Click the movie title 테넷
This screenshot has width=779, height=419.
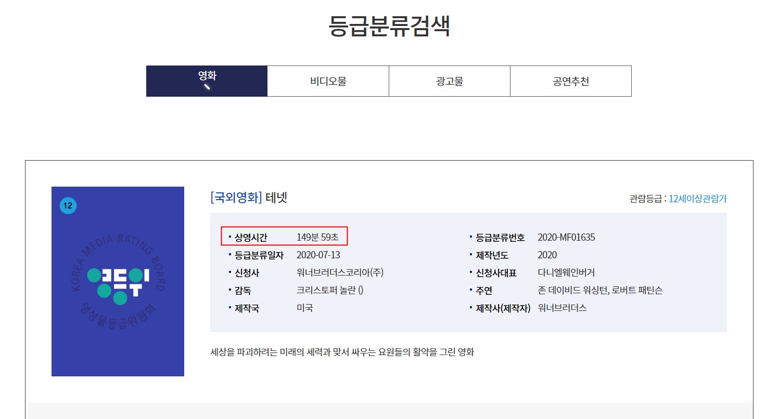pyautogui.click(x=276, y=198)
